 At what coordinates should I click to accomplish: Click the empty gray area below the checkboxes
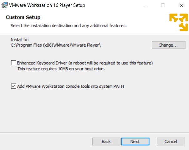(94, 112)
